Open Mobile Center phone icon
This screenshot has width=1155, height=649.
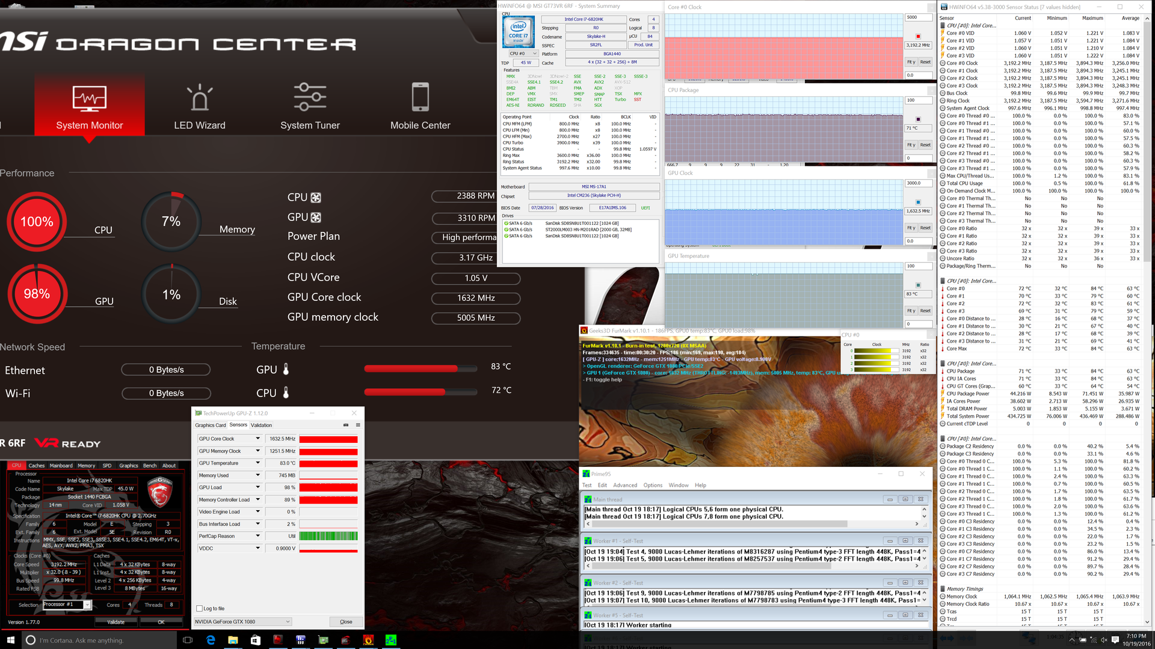(420, 97)
